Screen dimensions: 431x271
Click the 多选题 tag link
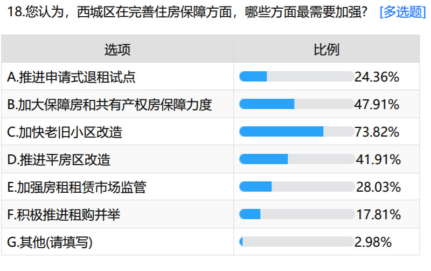pyautogui.click(x=402, y=12)
